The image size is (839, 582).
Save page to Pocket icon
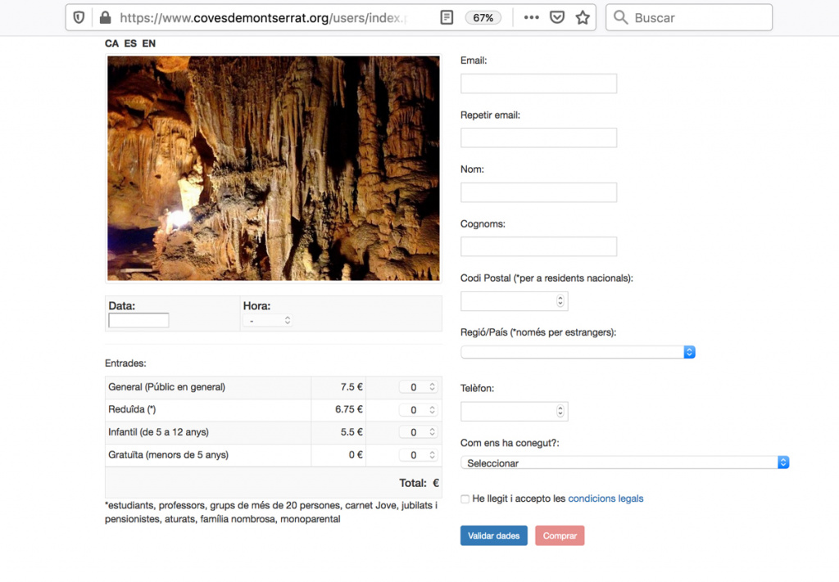(x=557, y=18)
